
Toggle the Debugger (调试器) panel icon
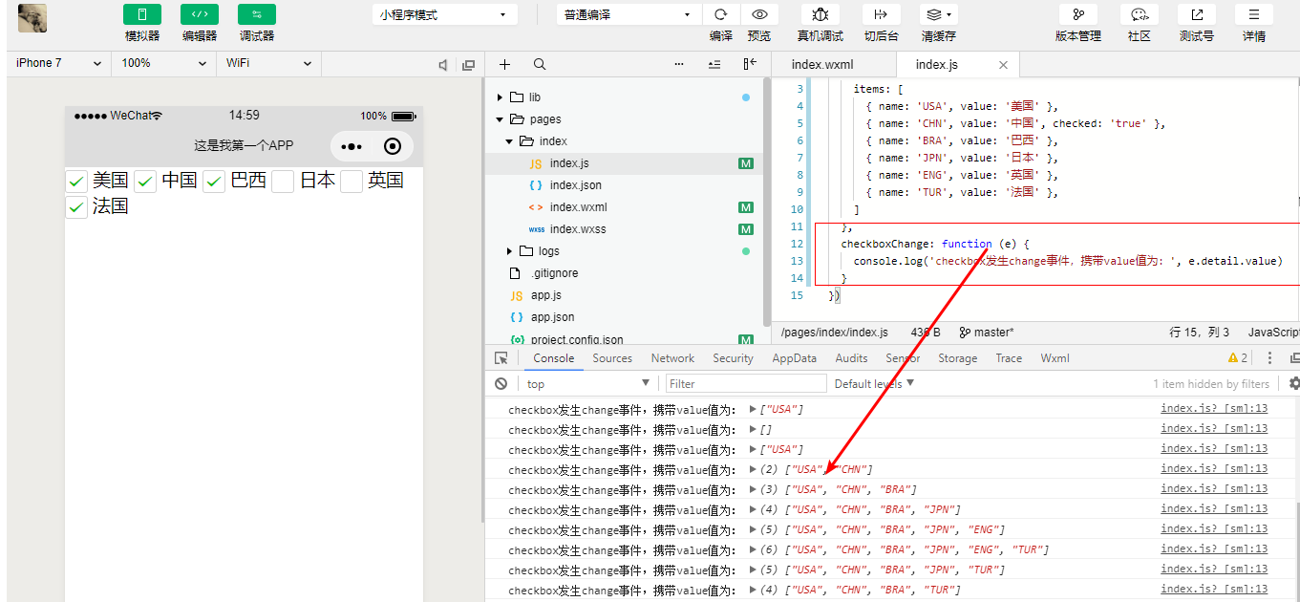click(256, 14)
